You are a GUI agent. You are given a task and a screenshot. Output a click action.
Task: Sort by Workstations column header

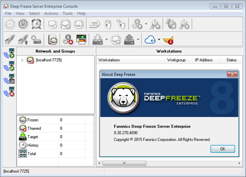click(x=130, y=60)
